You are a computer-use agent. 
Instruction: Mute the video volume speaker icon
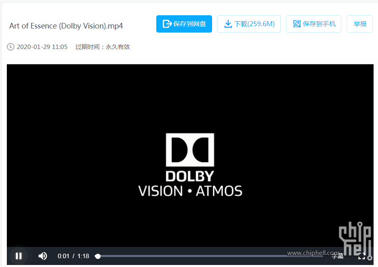click(43, 256)
